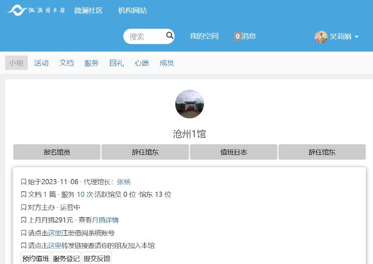Switch to the 活动 tab
This screenshot has height=264, width=373.
(41, 63)
